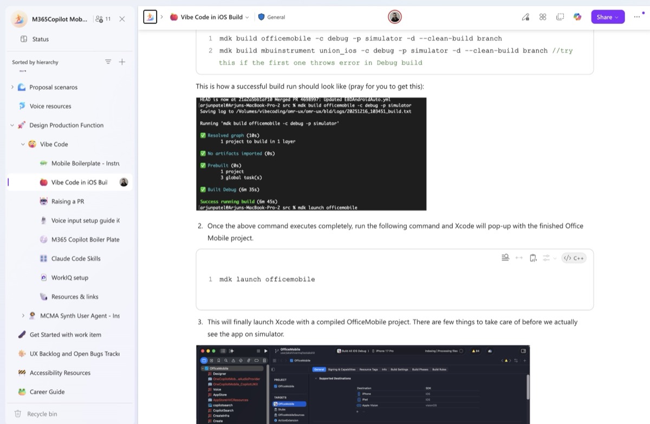The image size is (650, 424).
Task: Click the Claude Code Skills grid icon
Action: click(44, 258)
